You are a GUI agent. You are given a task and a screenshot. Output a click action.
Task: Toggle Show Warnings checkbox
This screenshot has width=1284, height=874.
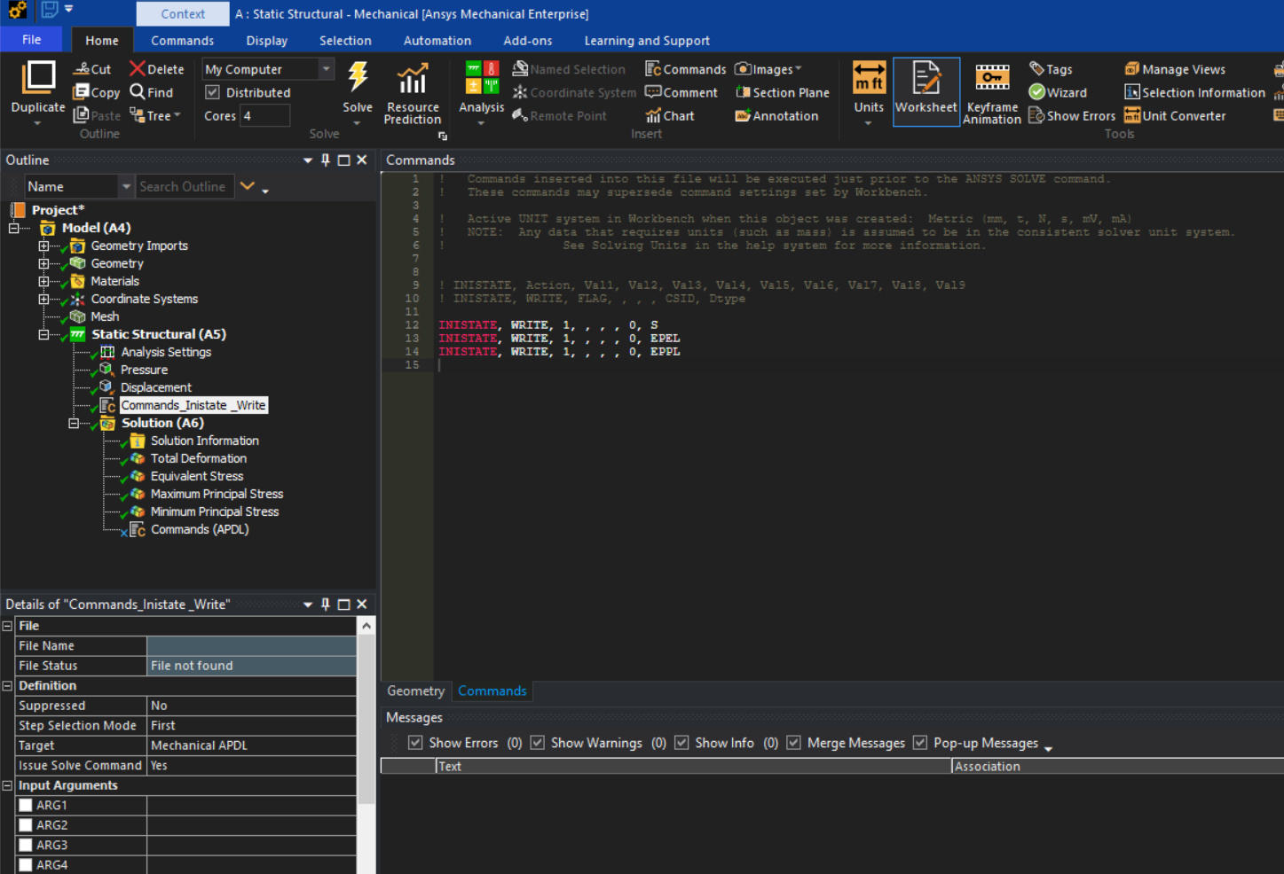click(537, 743)
